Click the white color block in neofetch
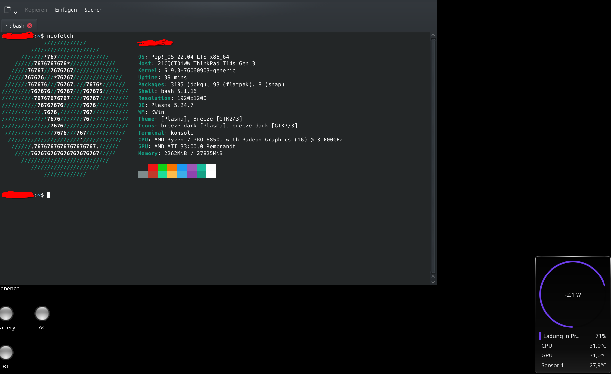611x374 pixels. point(211,171)
